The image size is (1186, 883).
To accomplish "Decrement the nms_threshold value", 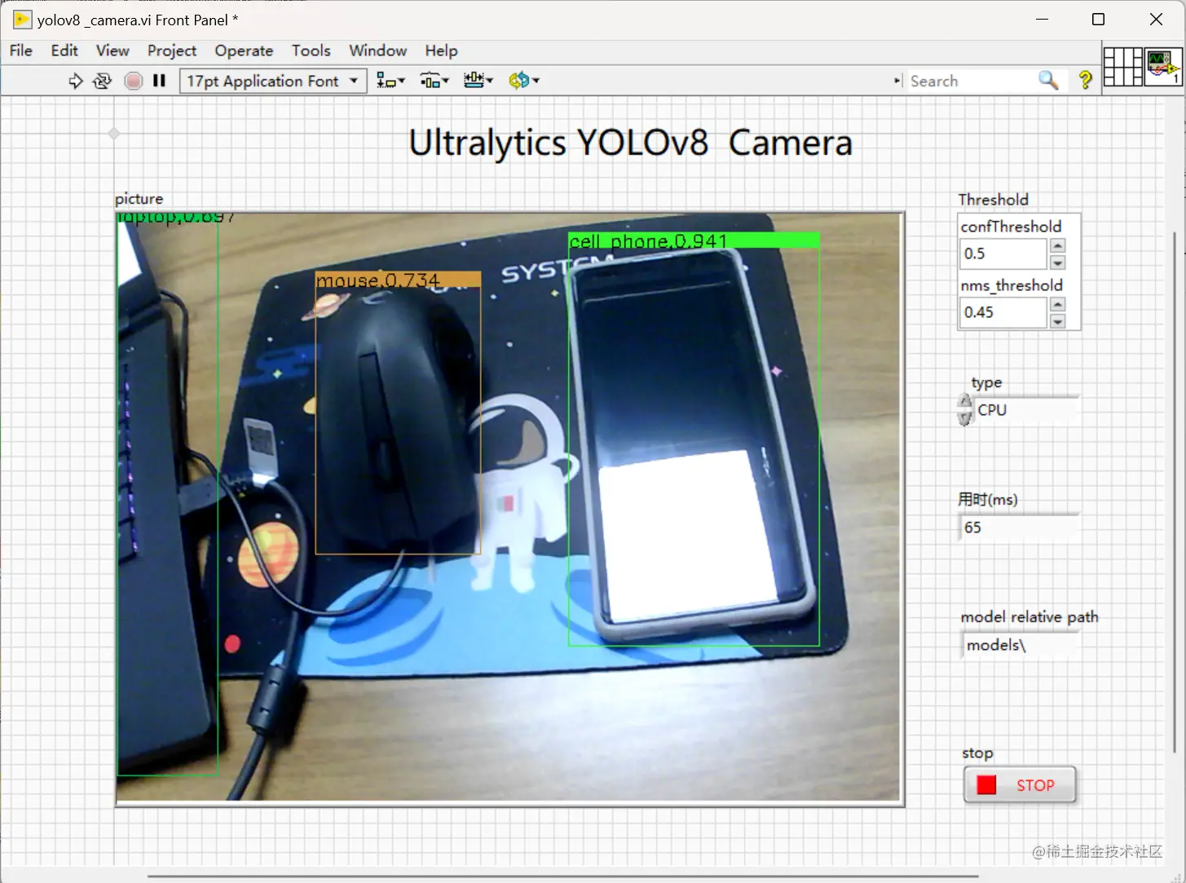I will pyautogui.click(x=1057, y=321).
